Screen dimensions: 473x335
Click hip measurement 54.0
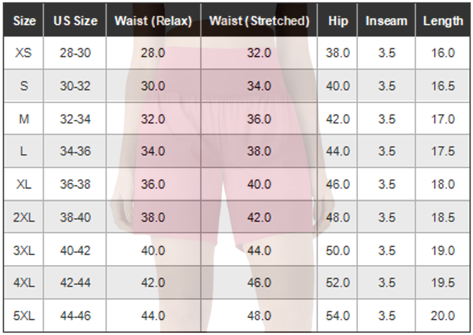click(338, 316)
